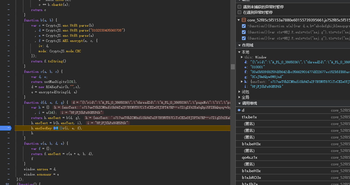Click the core JS file icon in breakpoints
This screenshot has height=185, width=350.
244,20
